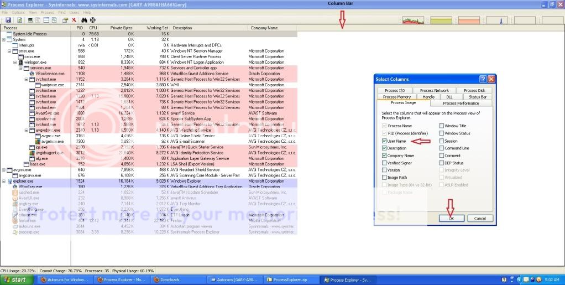Sort by Private Bytes column header

click(117, 28)
